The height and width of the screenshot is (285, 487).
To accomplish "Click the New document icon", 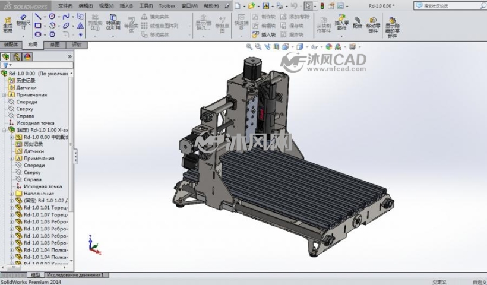I will coord(238,5).
